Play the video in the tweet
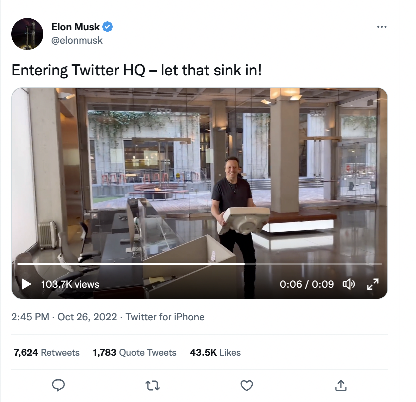Image resolution: width=416 pixels, height=402 pixels. click(x=27, y=284)
